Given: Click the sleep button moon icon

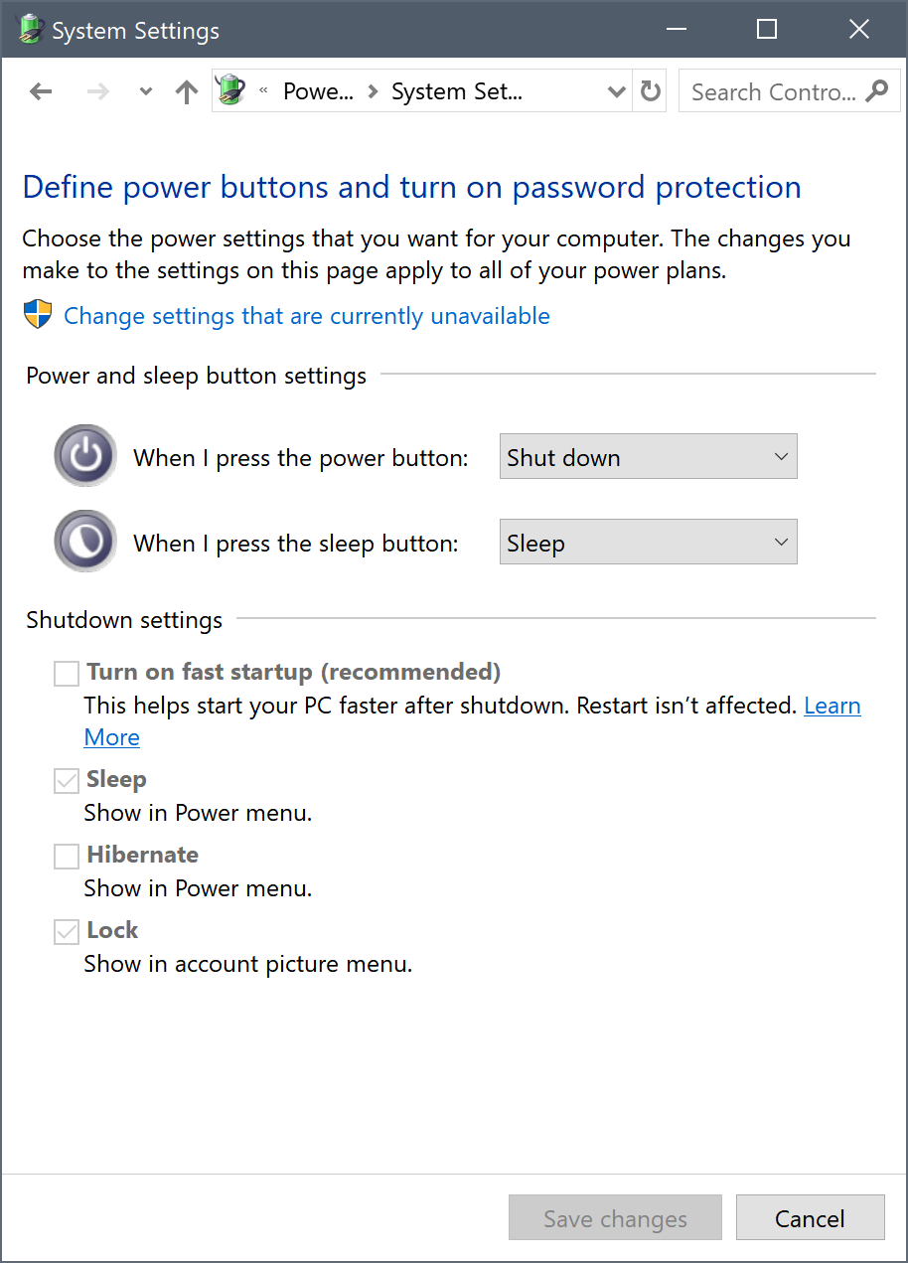Looking at the screenshot, I should point(85,543).
